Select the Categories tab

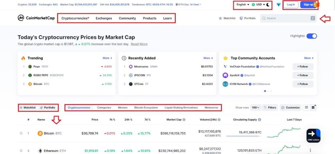[104, 108]
